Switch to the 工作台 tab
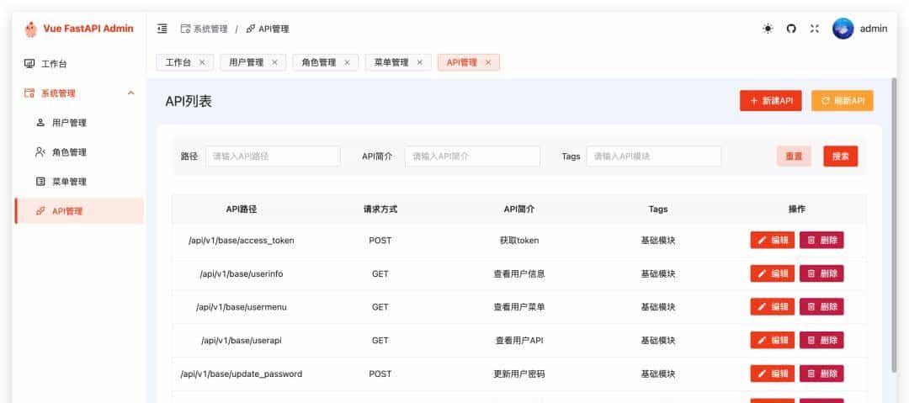 (x=178, y=62)
